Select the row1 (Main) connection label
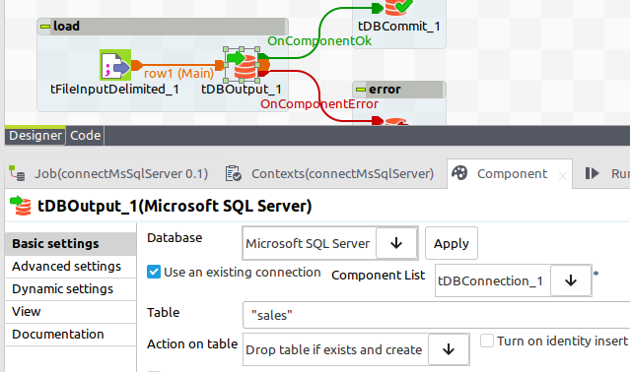This screenshot has height=372, width=630. point(178,74)
